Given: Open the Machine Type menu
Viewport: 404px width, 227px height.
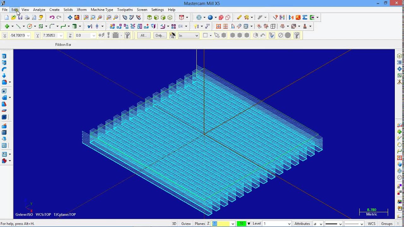Looking at the screenshot, I should coord(102,10).
